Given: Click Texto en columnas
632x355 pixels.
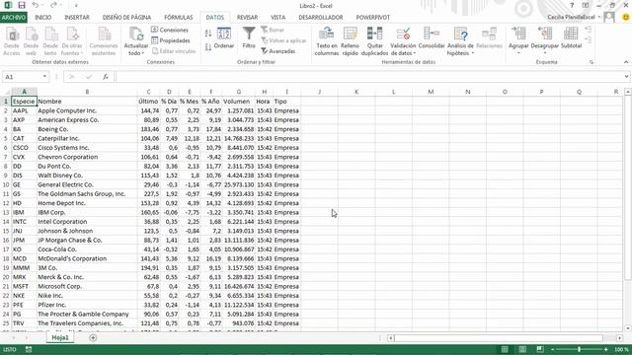Looking at the screenshot, I should 327,41.
